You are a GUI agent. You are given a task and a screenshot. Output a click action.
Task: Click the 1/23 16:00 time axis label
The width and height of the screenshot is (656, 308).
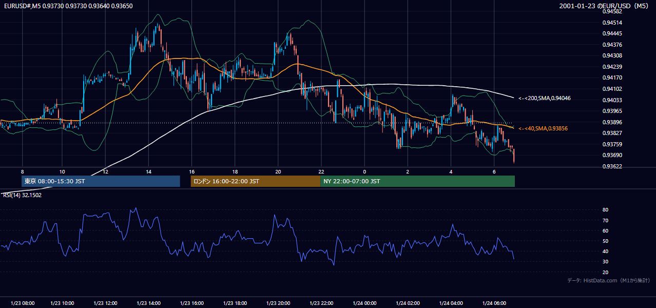click(x=192, y=303)
